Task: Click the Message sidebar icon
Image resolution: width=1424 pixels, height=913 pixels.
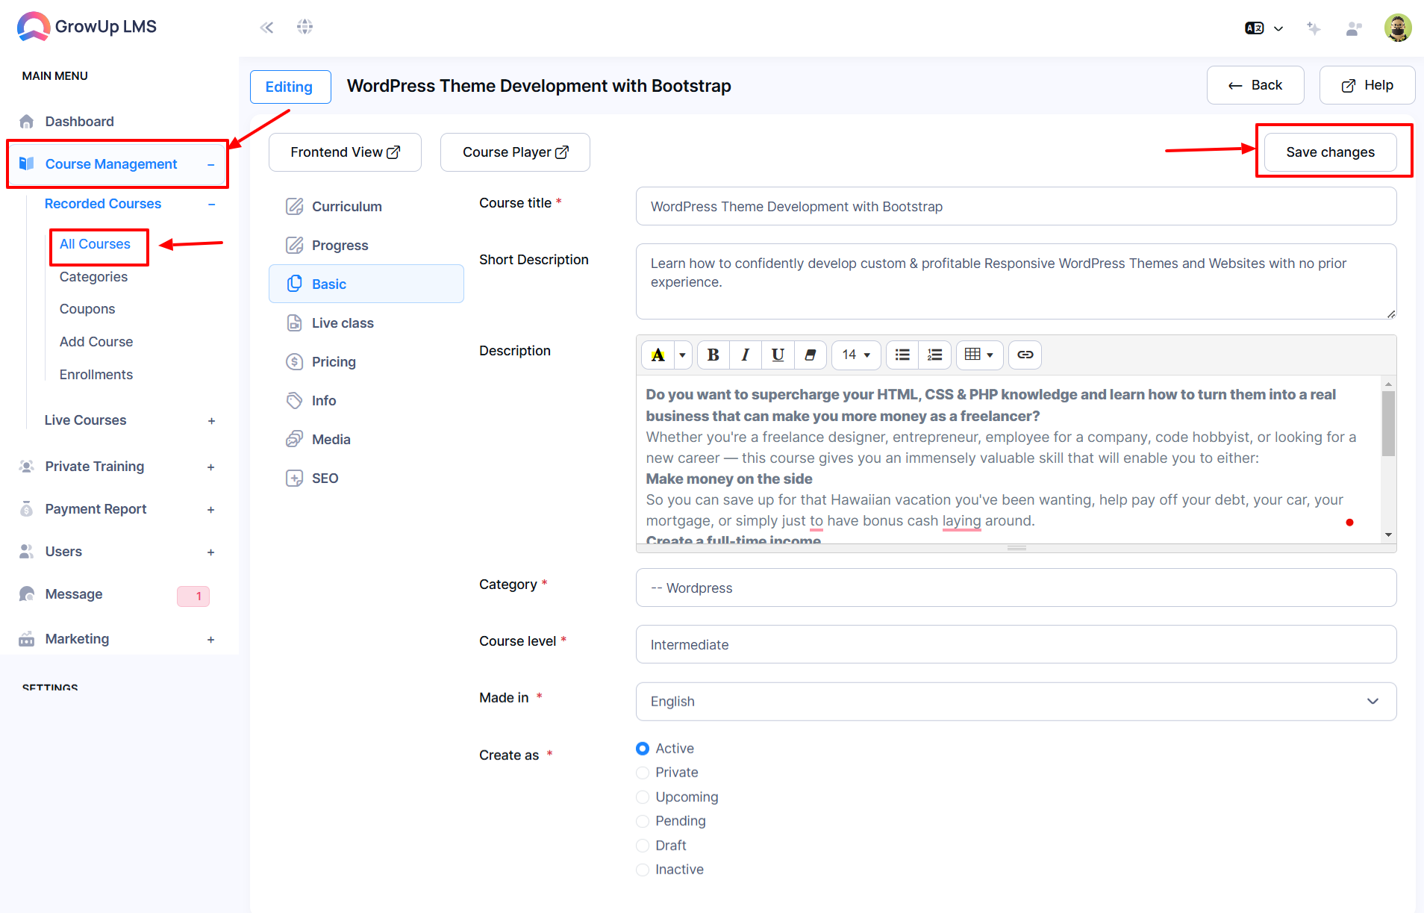Action: click(27, 594)
